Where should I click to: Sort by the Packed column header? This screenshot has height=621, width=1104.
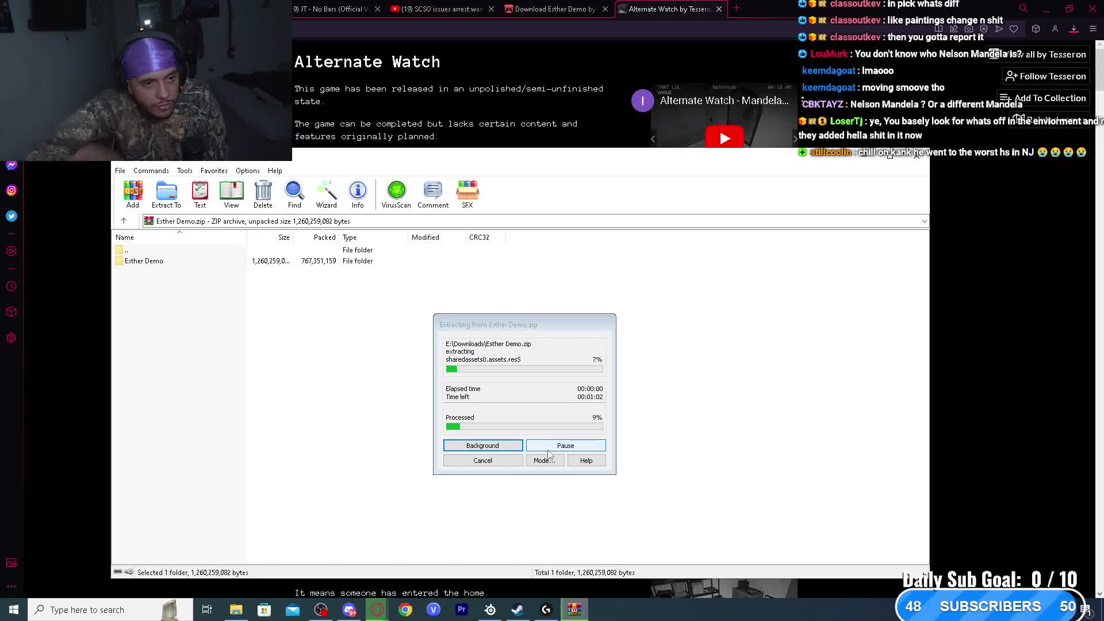tap(316, 237)
